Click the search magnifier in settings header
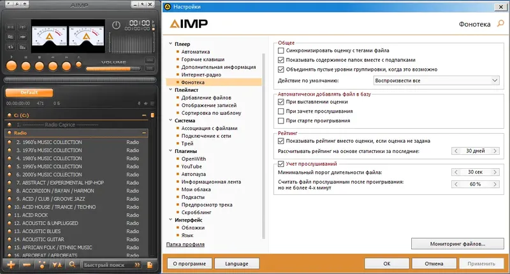510x274 pixels. point(500,24)
